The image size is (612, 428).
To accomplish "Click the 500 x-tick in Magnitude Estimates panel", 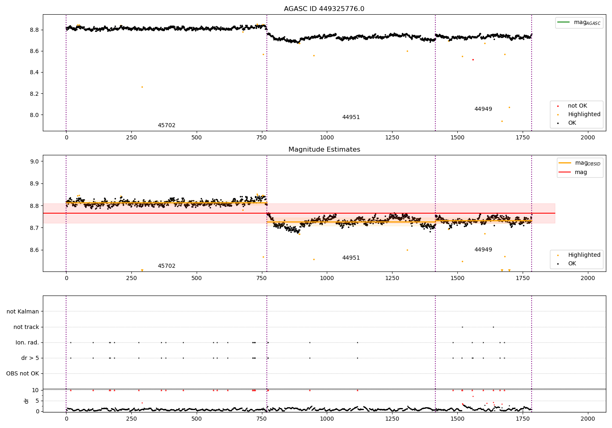I will click(x=197, y=278).
